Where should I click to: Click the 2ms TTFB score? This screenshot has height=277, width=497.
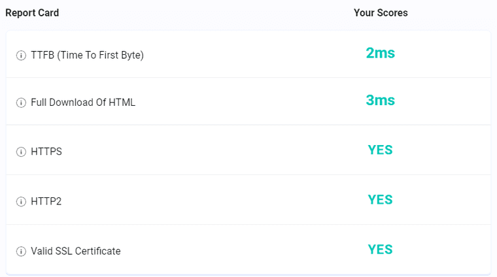381,53
